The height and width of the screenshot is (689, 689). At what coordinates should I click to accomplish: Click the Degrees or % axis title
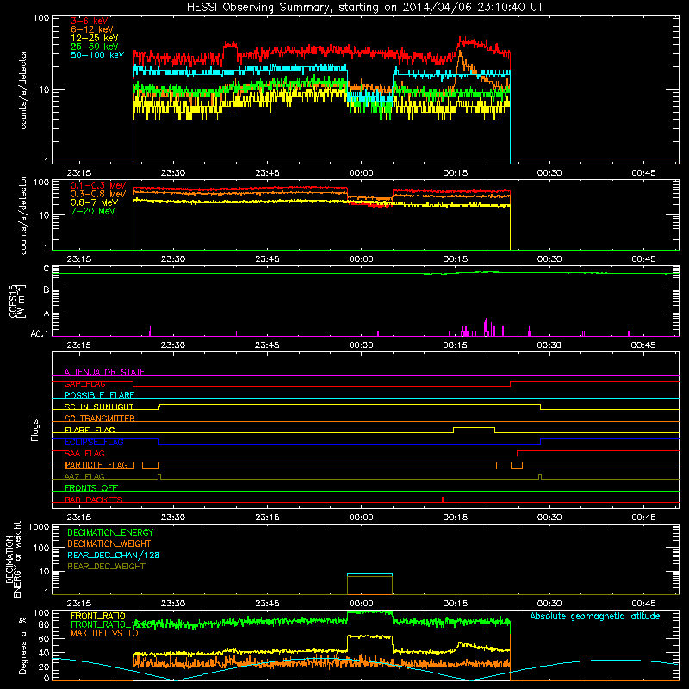[22, 646]
